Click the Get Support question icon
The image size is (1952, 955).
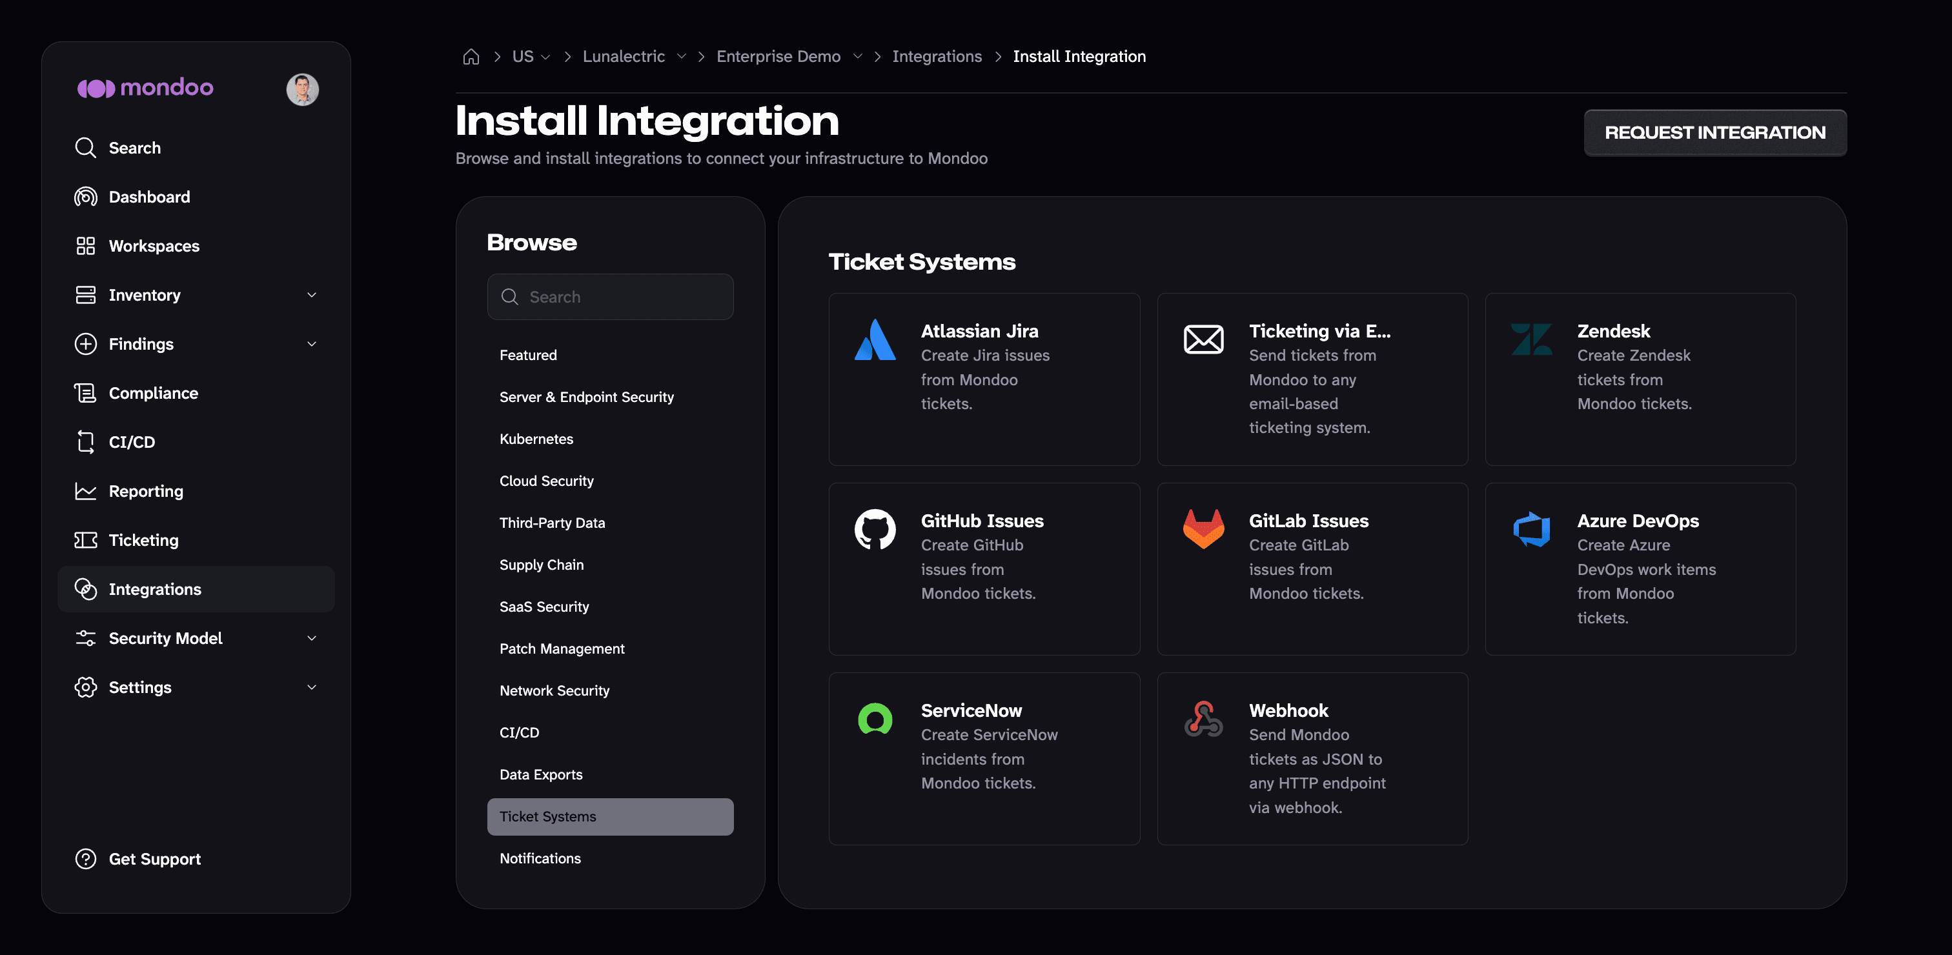(x=86, y=859)
